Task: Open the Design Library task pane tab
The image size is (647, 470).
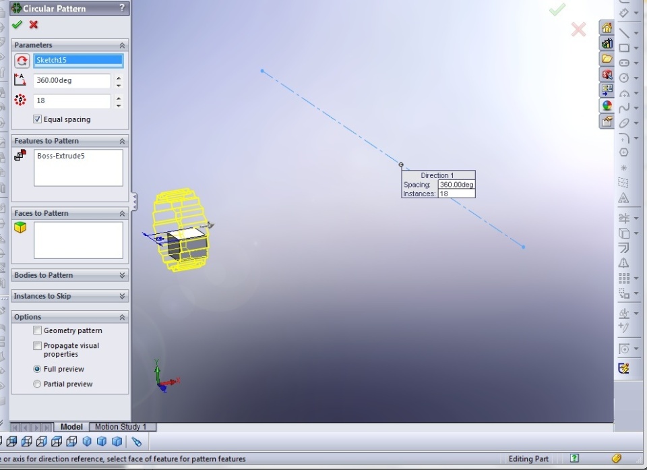Action: coord(607,43)
